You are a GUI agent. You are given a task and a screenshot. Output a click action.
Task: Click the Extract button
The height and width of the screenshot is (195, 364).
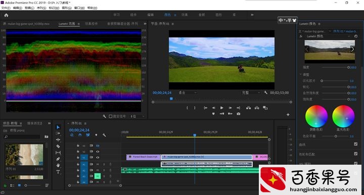tap(257, 108)
